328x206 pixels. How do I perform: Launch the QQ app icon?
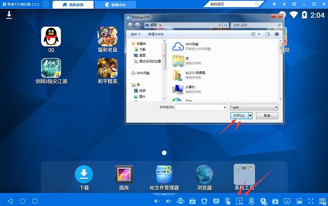(51, 37)
